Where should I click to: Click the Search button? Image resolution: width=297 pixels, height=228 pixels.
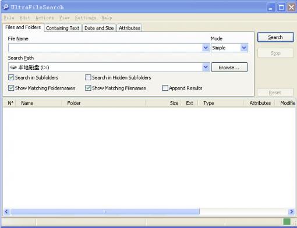pos(275,37)
